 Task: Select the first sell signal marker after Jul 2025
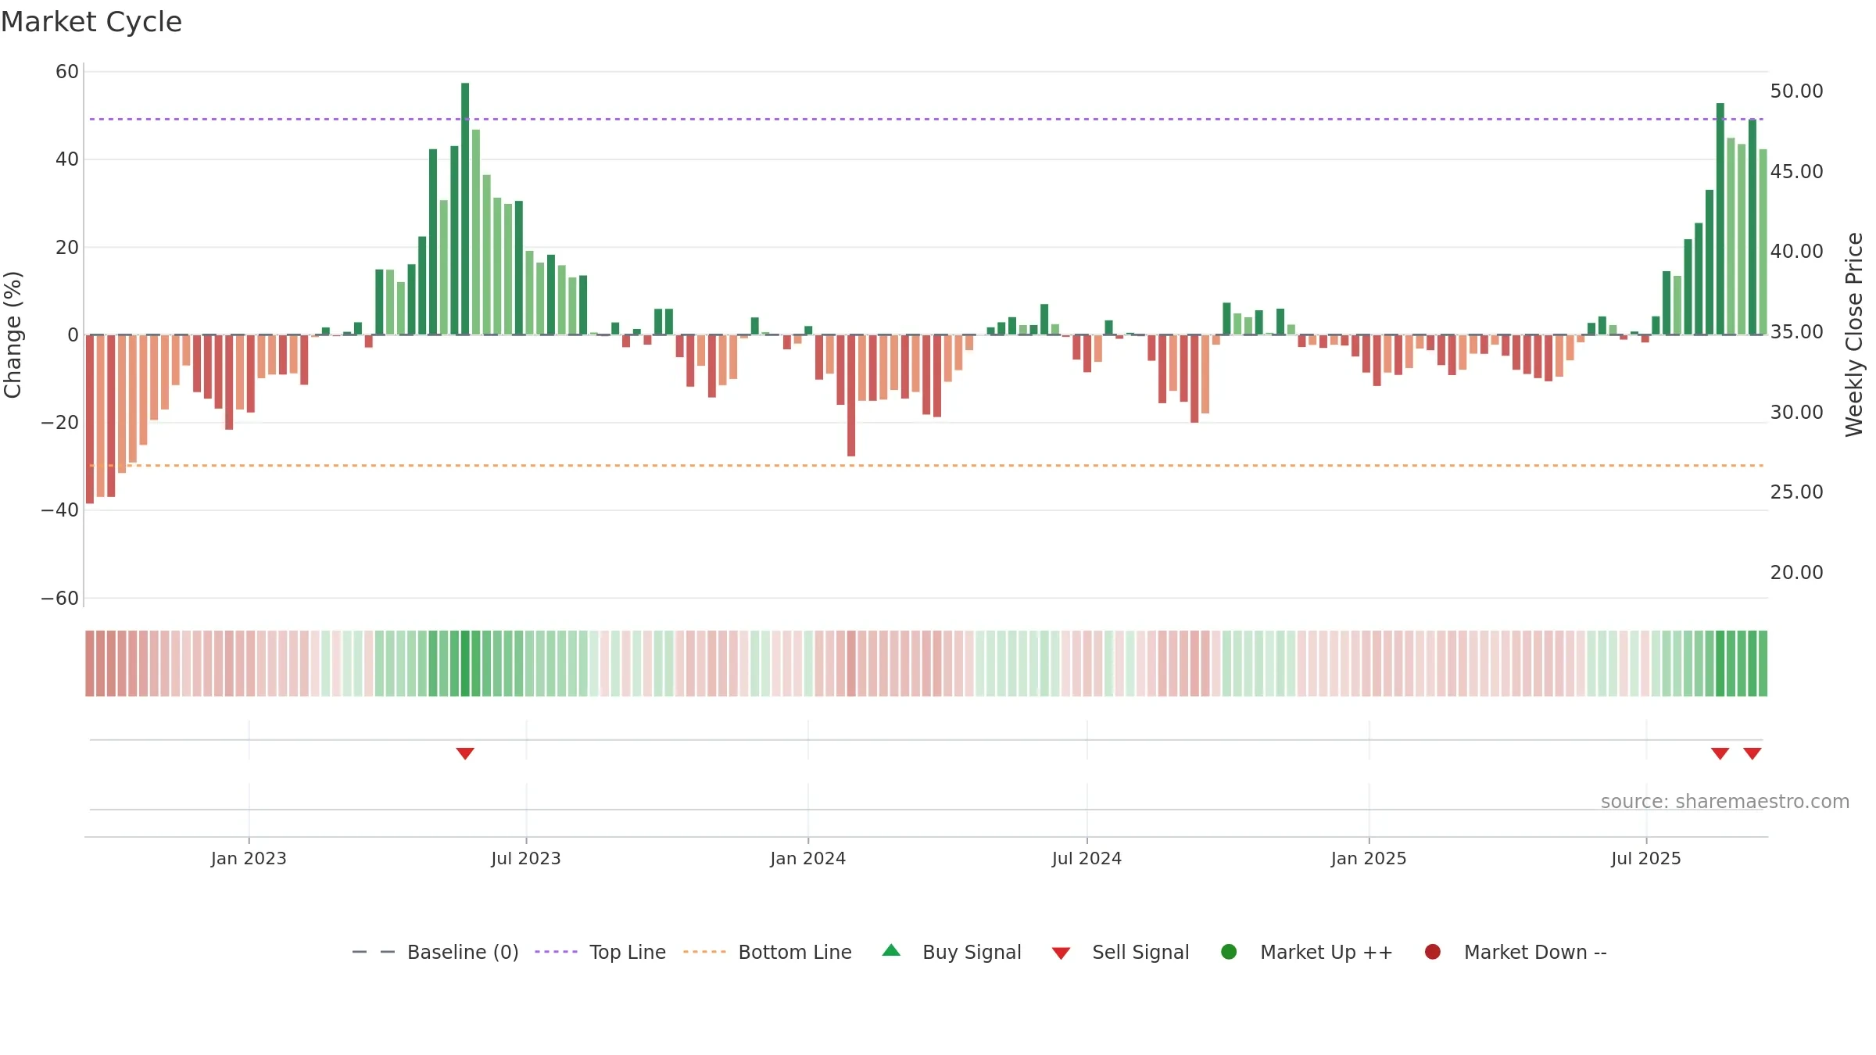pyautogui.click(x=1720, y=753)
